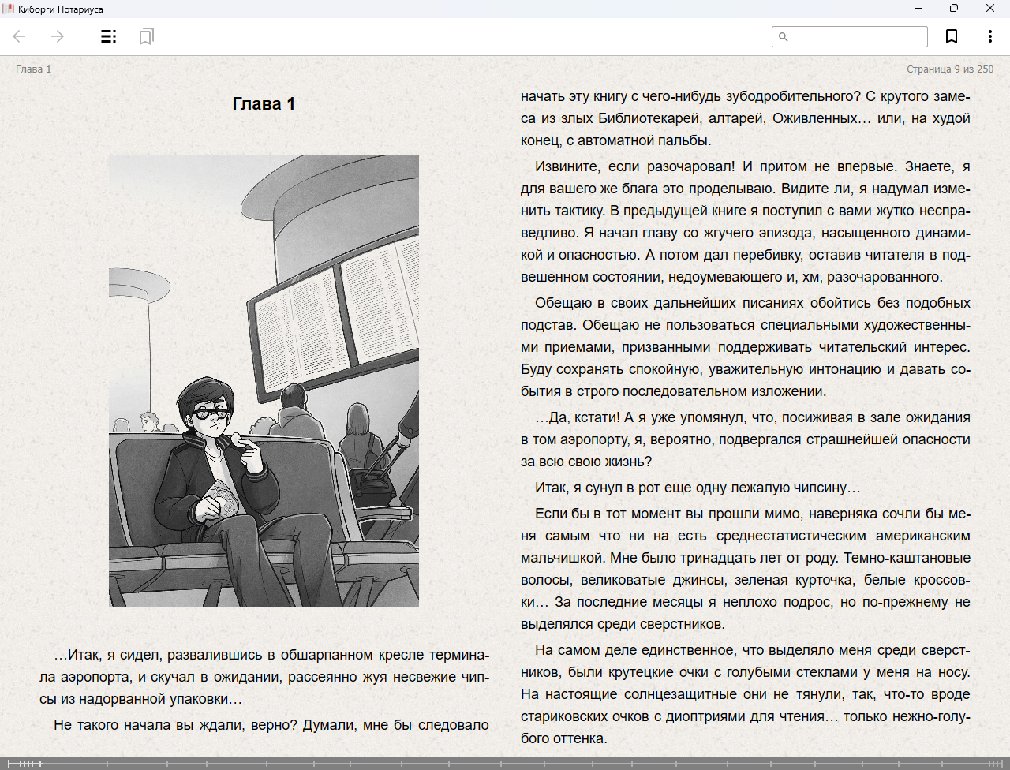Click the reading progress bar at its midpoint
The image size is (1010, 770).
[x=505, y=763]
